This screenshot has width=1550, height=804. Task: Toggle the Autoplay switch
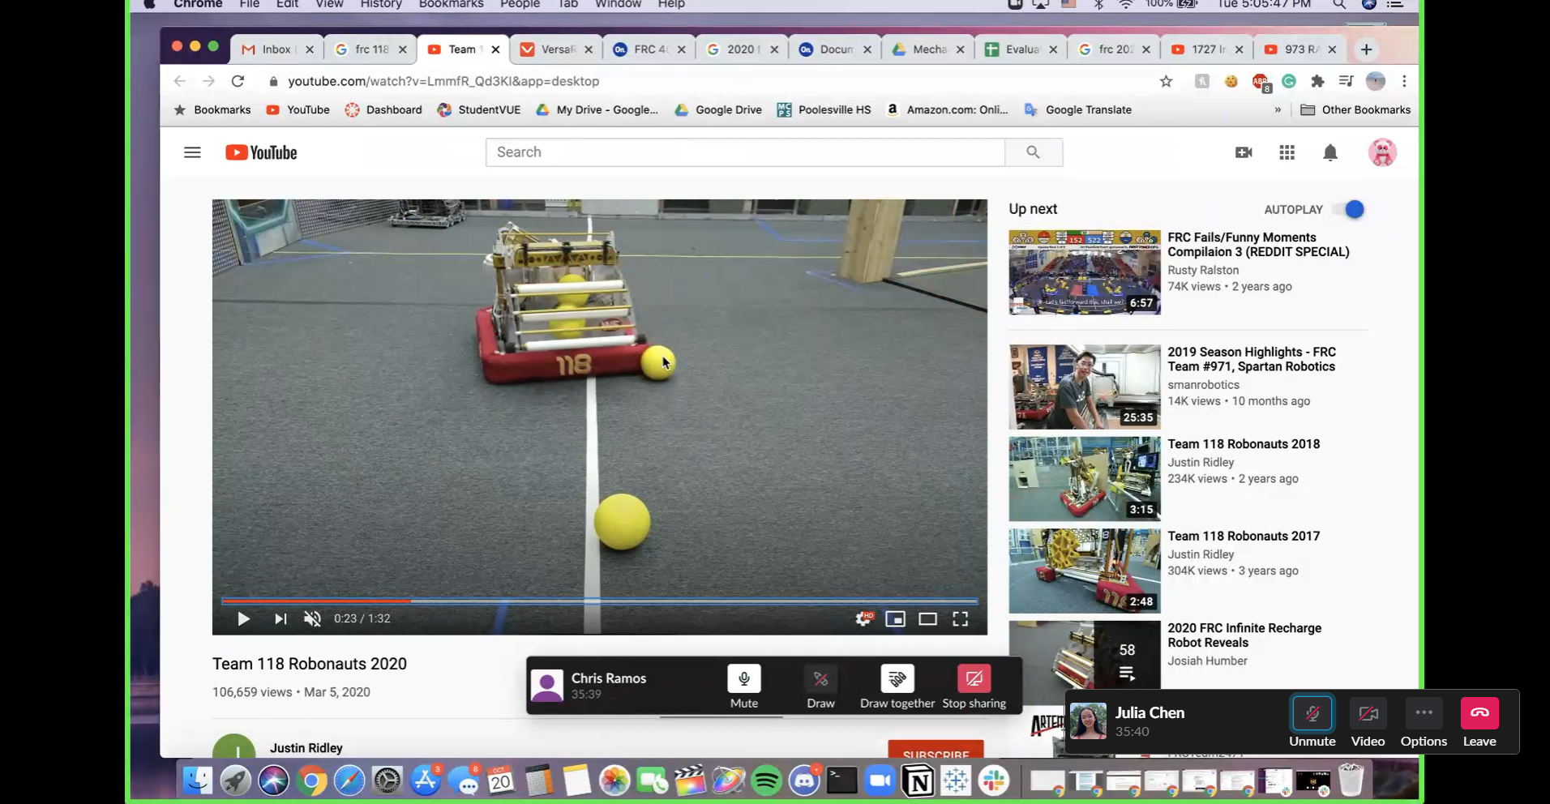[x=1351, y=209]
